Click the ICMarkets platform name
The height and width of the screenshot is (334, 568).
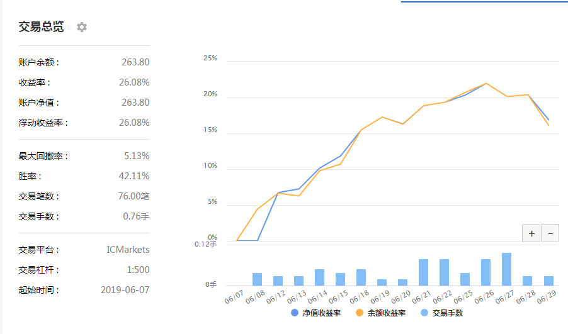(128, 250)
